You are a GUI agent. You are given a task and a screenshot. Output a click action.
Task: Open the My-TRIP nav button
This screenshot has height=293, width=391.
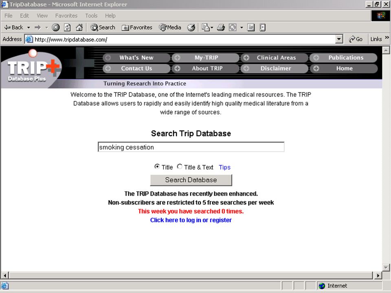coord(206,58)
